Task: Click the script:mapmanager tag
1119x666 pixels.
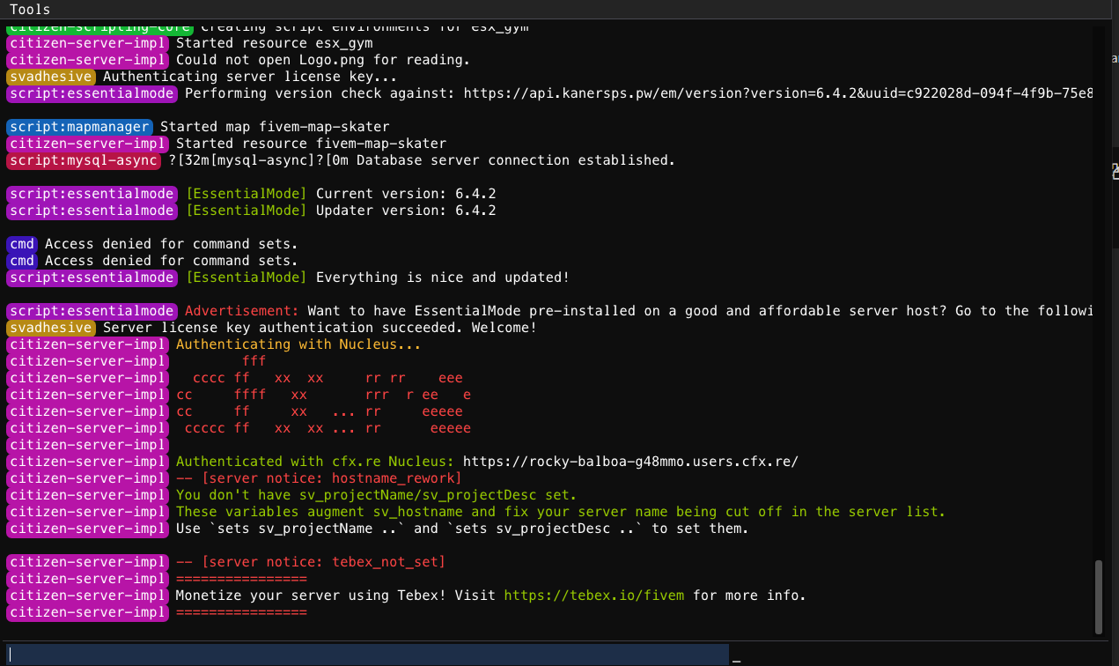Action: click(x=79, y=127)
